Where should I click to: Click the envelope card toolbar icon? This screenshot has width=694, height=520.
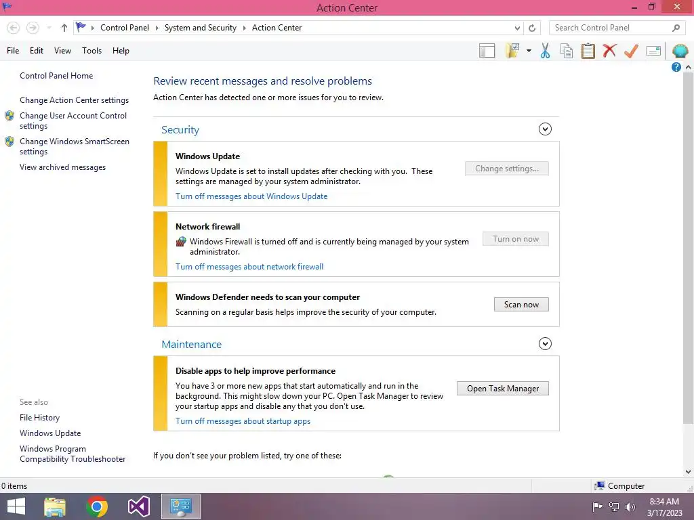pos(653,51)
